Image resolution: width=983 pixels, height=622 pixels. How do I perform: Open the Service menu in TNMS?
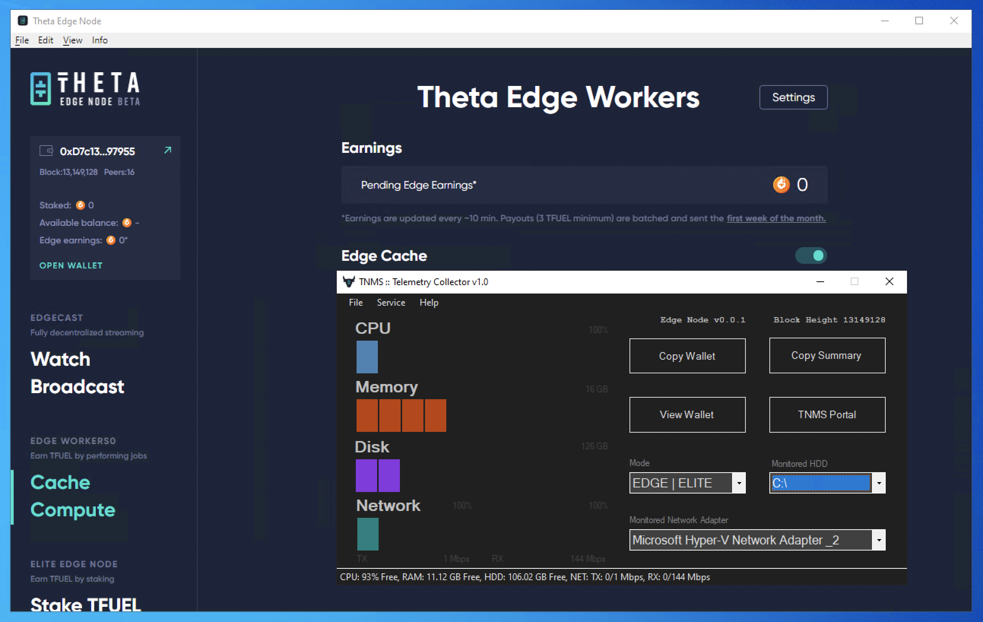(391, 303)
